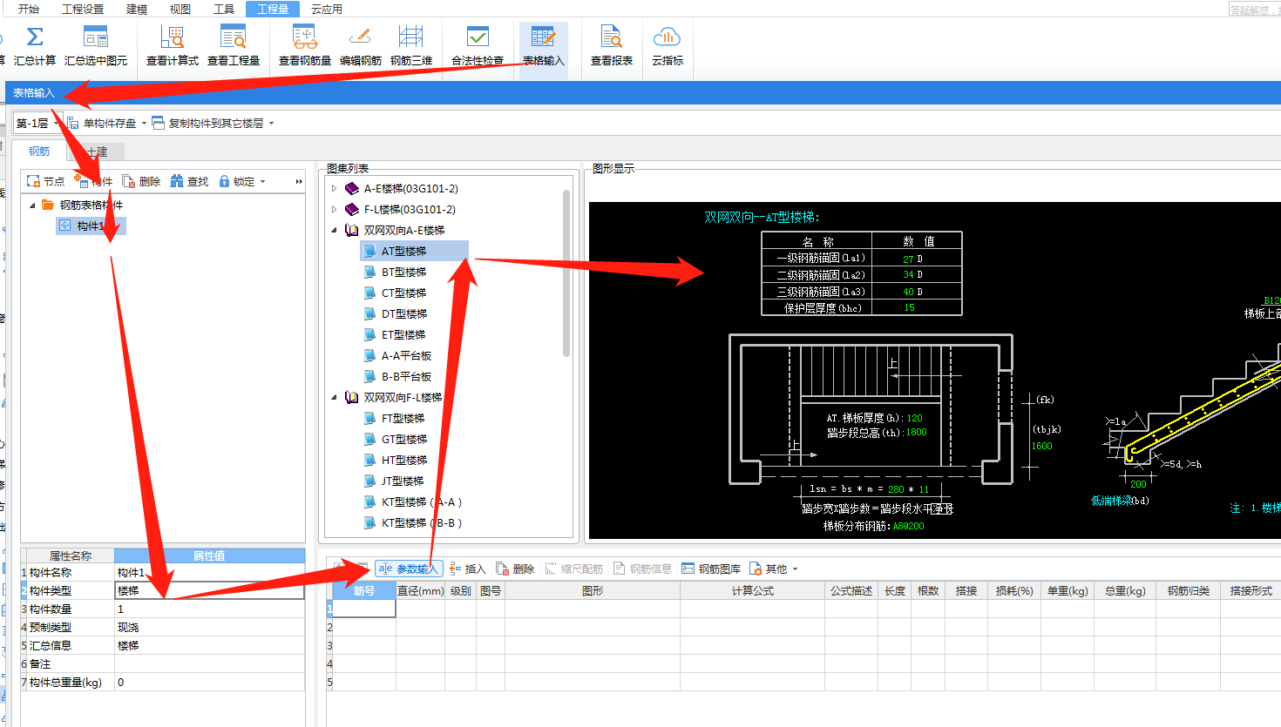Open 查看报表 report viewer
Viewport: 1281px width, 727px height.
click(x=612, y=46)
